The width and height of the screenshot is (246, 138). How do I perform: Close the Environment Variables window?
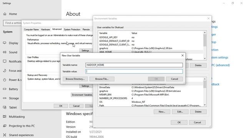coord(208,18)
